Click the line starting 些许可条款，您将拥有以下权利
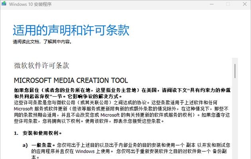This screenshot has width=251, height=159. [89, 121]
